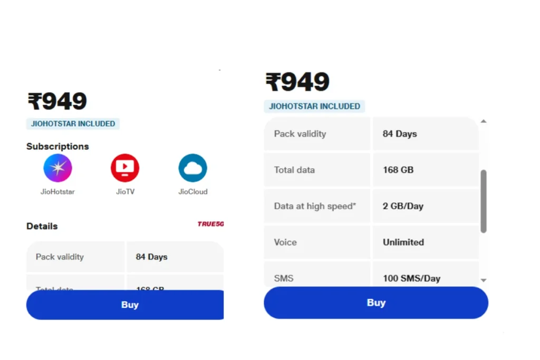
Task: Click the 168 GB total data value
Action: 398,170
